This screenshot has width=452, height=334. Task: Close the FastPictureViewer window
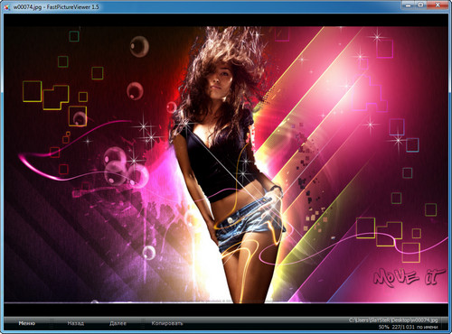438,5
